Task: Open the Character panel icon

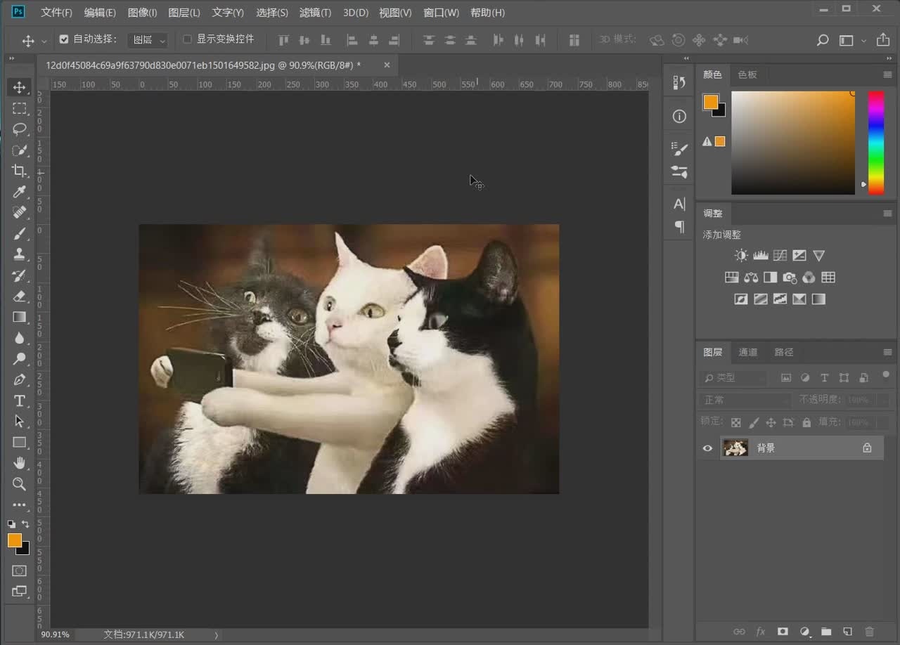Action: [x=679, y=204]
